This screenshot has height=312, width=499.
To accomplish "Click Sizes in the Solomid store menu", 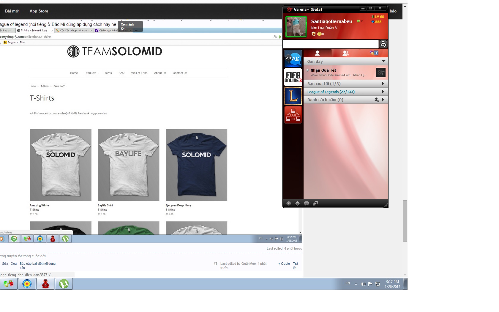I will (108, 73).
